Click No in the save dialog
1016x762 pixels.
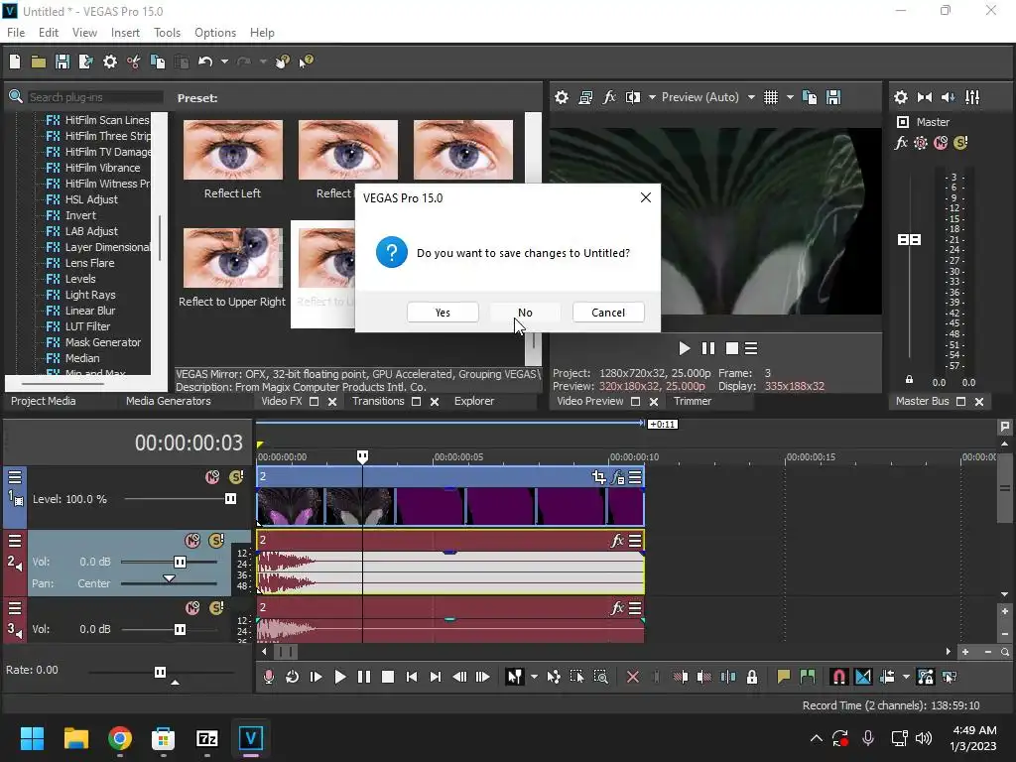(525, 313)
